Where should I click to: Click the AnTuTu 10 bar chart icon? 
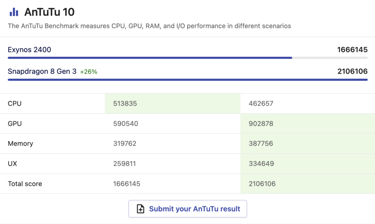(x=14, y=11)
